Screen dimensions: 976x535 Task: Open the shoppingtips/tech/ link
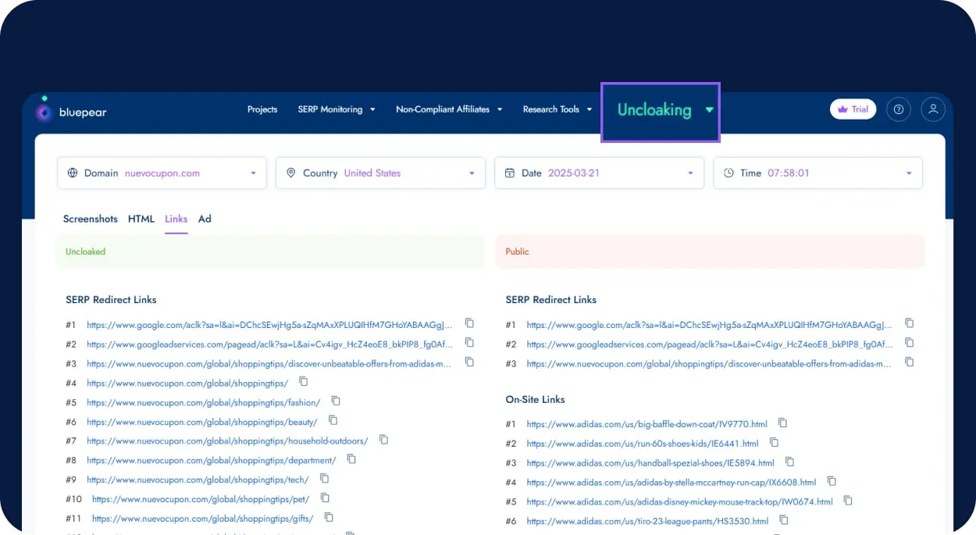[x=198, y=480]
